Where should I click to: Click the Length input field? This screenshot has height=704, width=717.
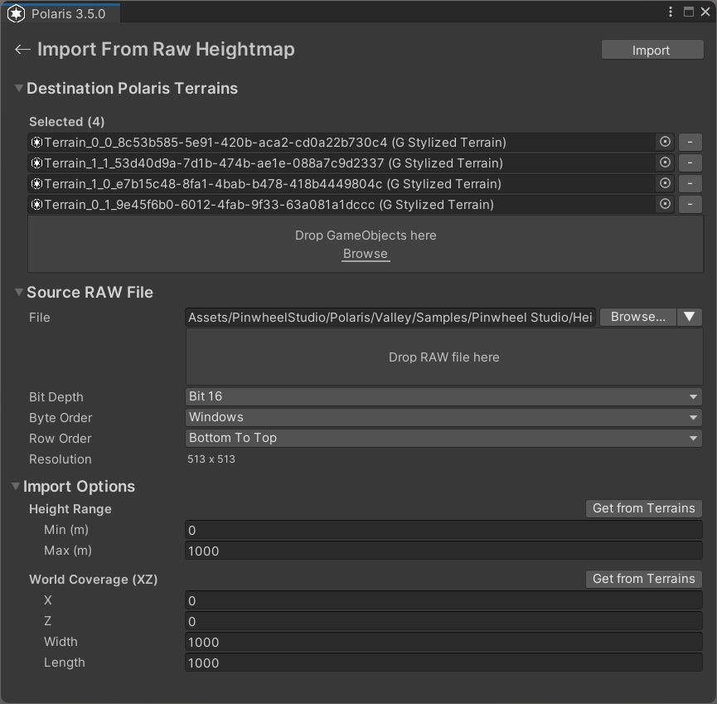click(443, 663)
